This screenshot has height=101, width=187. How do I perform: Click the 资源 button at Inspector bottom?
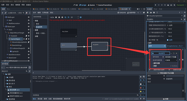166,99
